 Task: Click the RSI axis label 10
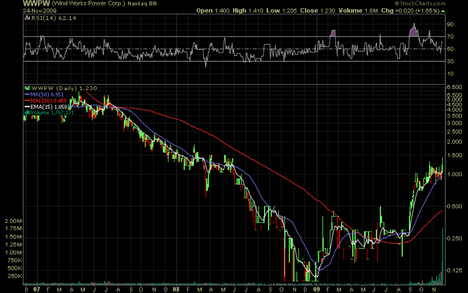[450, 73]
